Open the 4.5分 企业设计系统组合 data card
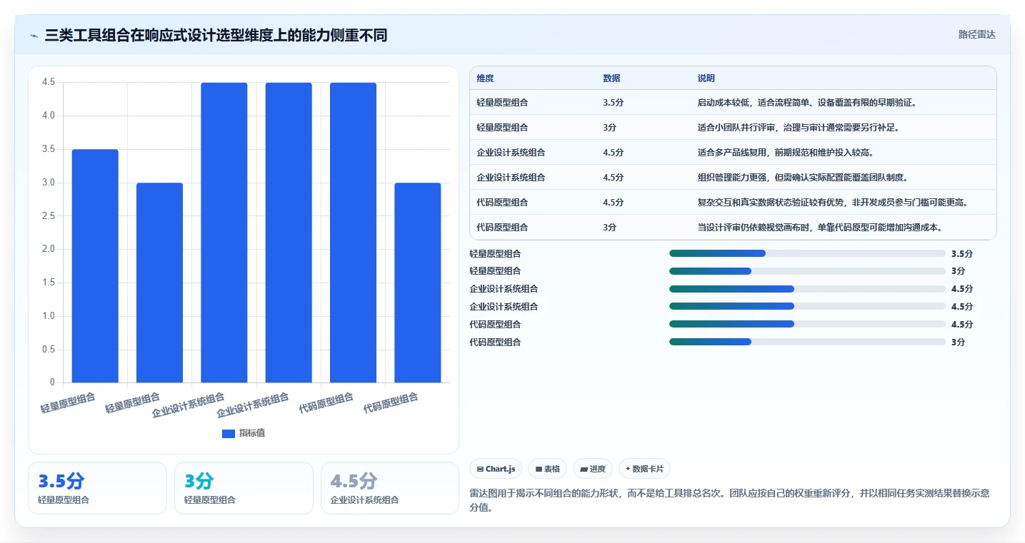The width and height of the screenshot is (1025, 543). pos(390,488)
